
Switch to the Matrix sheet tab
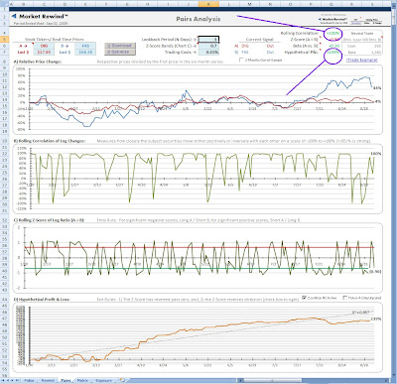pos(82,380)
